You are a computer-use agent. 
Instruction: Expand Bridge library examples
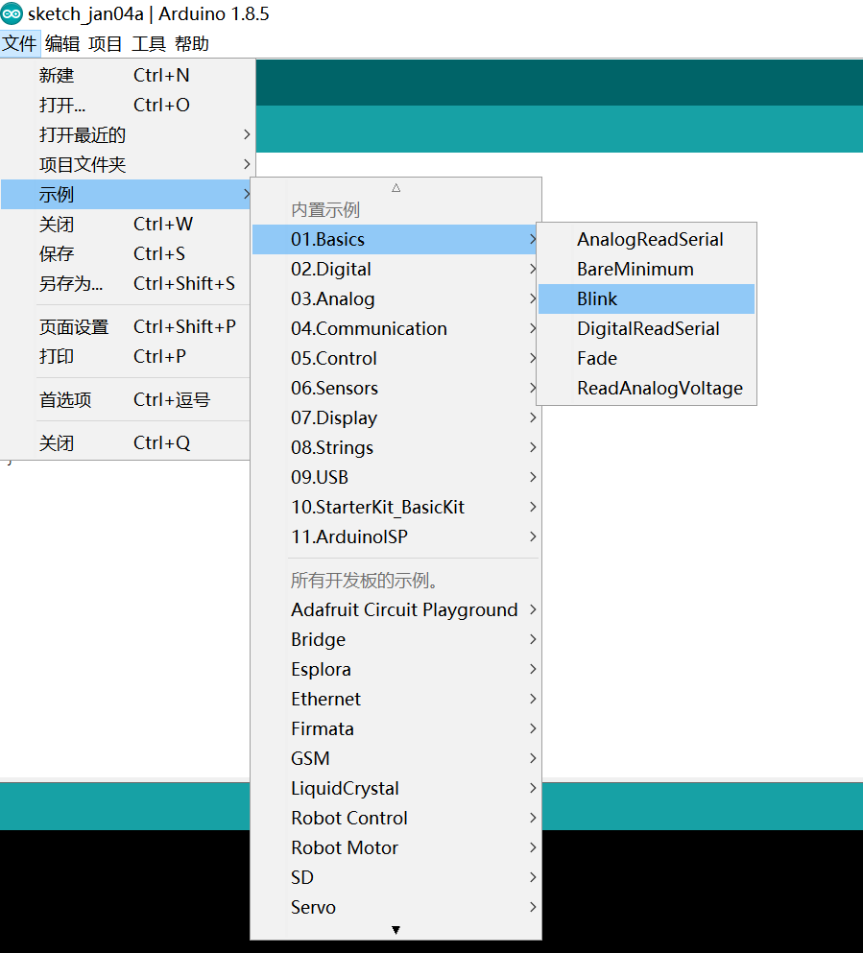(396, 640)
